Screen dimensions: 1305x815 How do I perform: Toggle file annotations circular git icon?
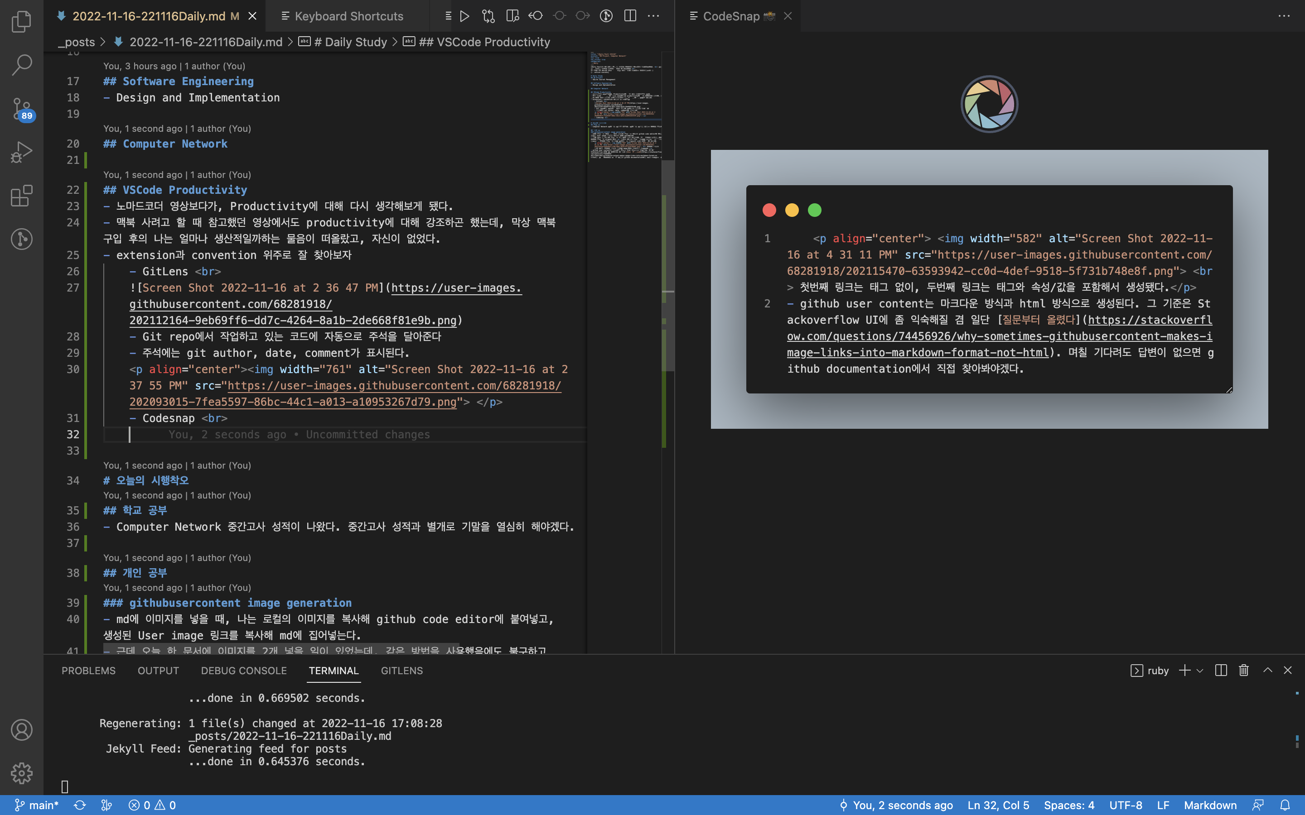[606, 16]
